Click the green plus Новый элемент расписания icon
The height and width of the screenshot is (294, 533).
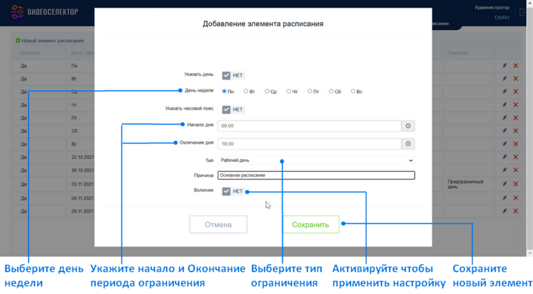[18, 40]
